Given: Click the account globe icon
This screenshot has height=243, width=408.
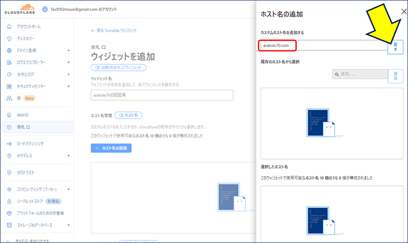Looking at the screenshot, I should tap(45, 9).
